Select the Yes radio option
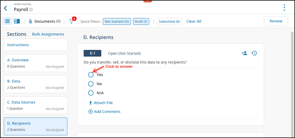Viewport: 295px width, 138px height. [x=91, y=75]
